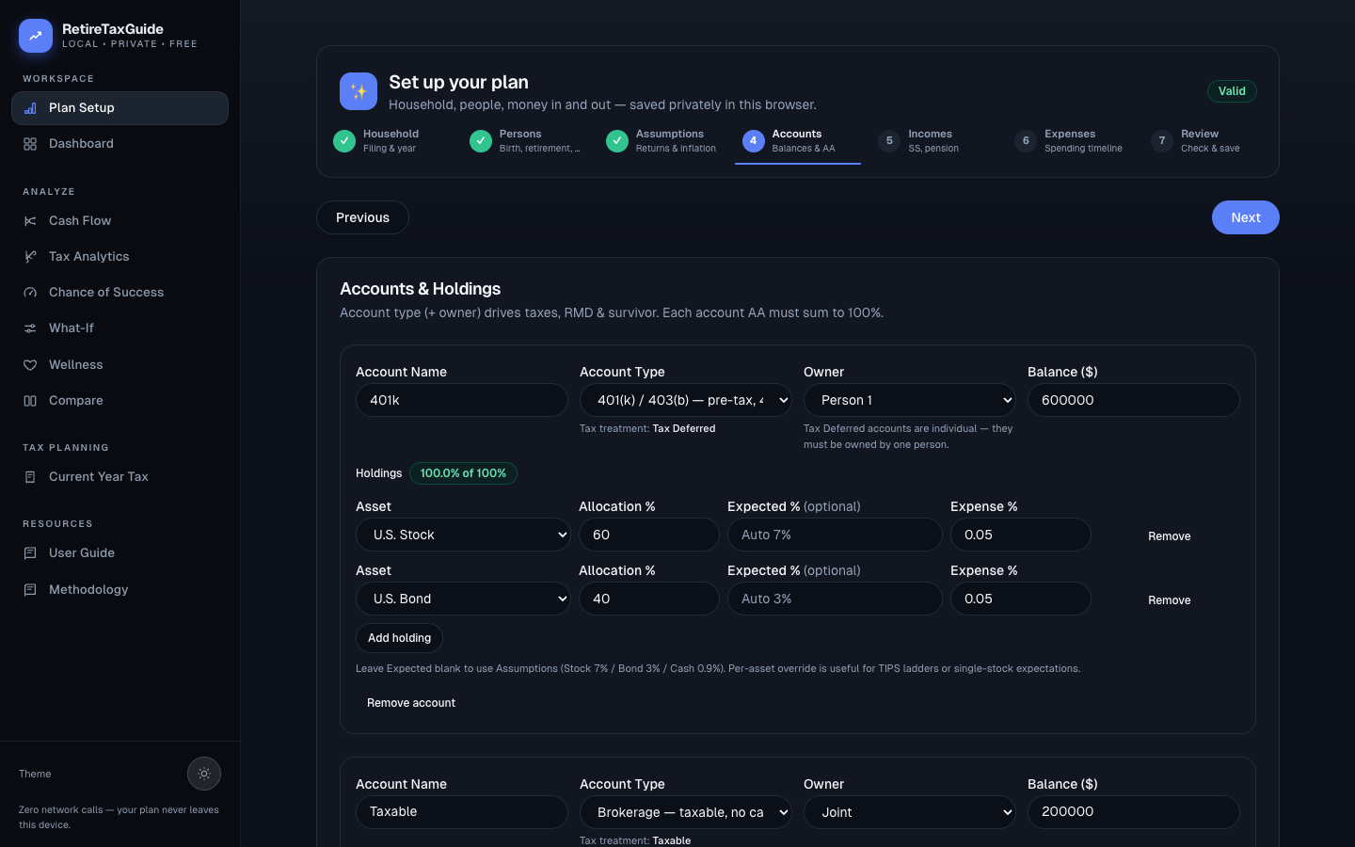Toggle the light/dark theme sun button
1355x847 pixels.
pos(204,774)
